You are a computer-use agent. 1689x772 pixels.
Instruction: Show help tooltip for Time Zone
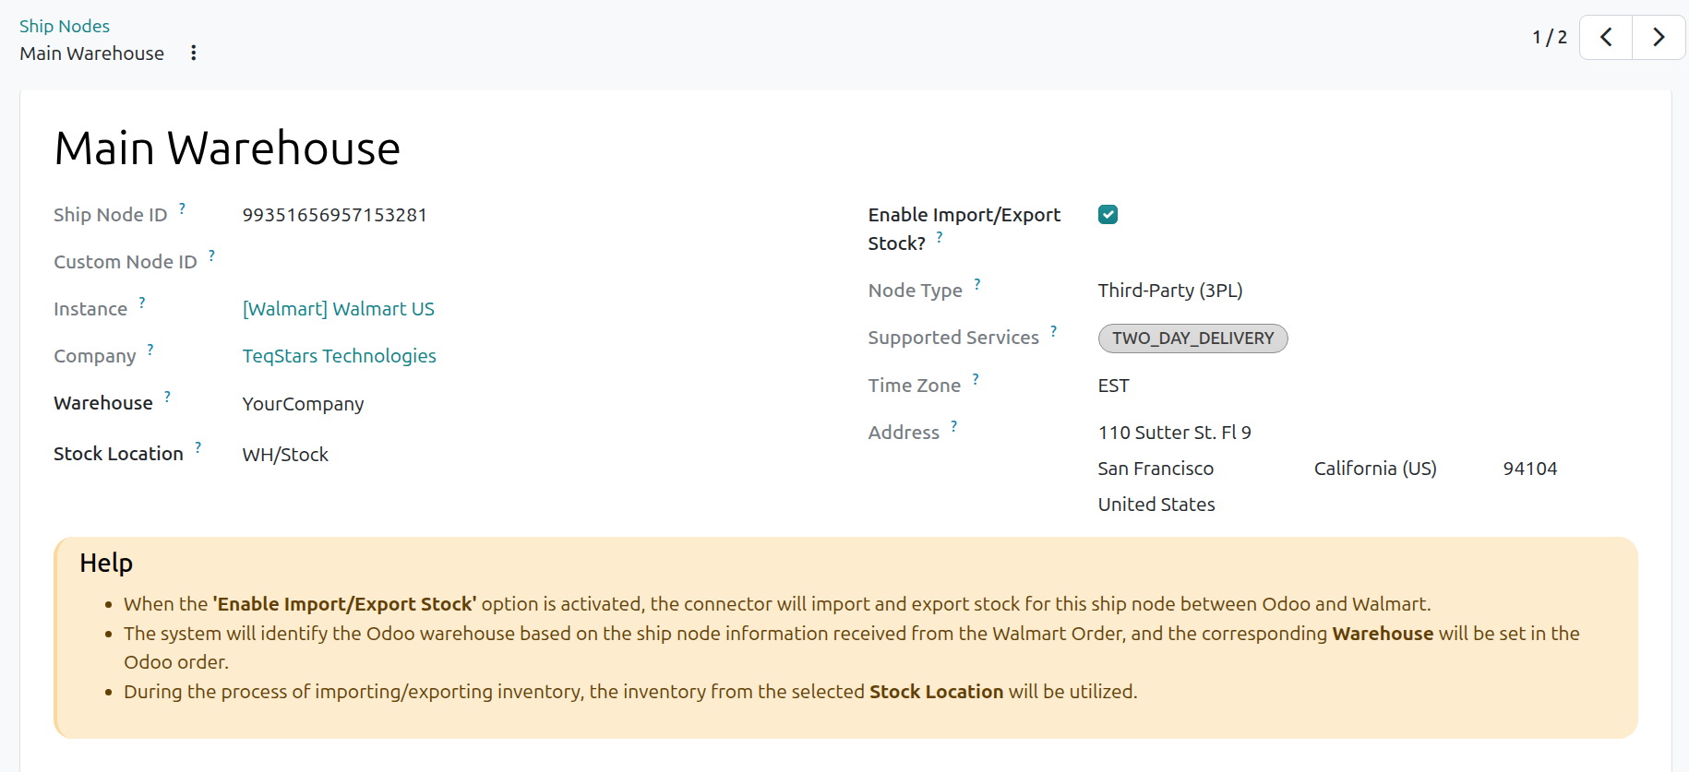[976, 379]
